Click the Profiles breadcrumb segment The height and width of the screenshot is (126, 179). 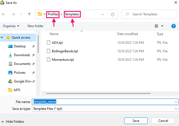(53, 14)
